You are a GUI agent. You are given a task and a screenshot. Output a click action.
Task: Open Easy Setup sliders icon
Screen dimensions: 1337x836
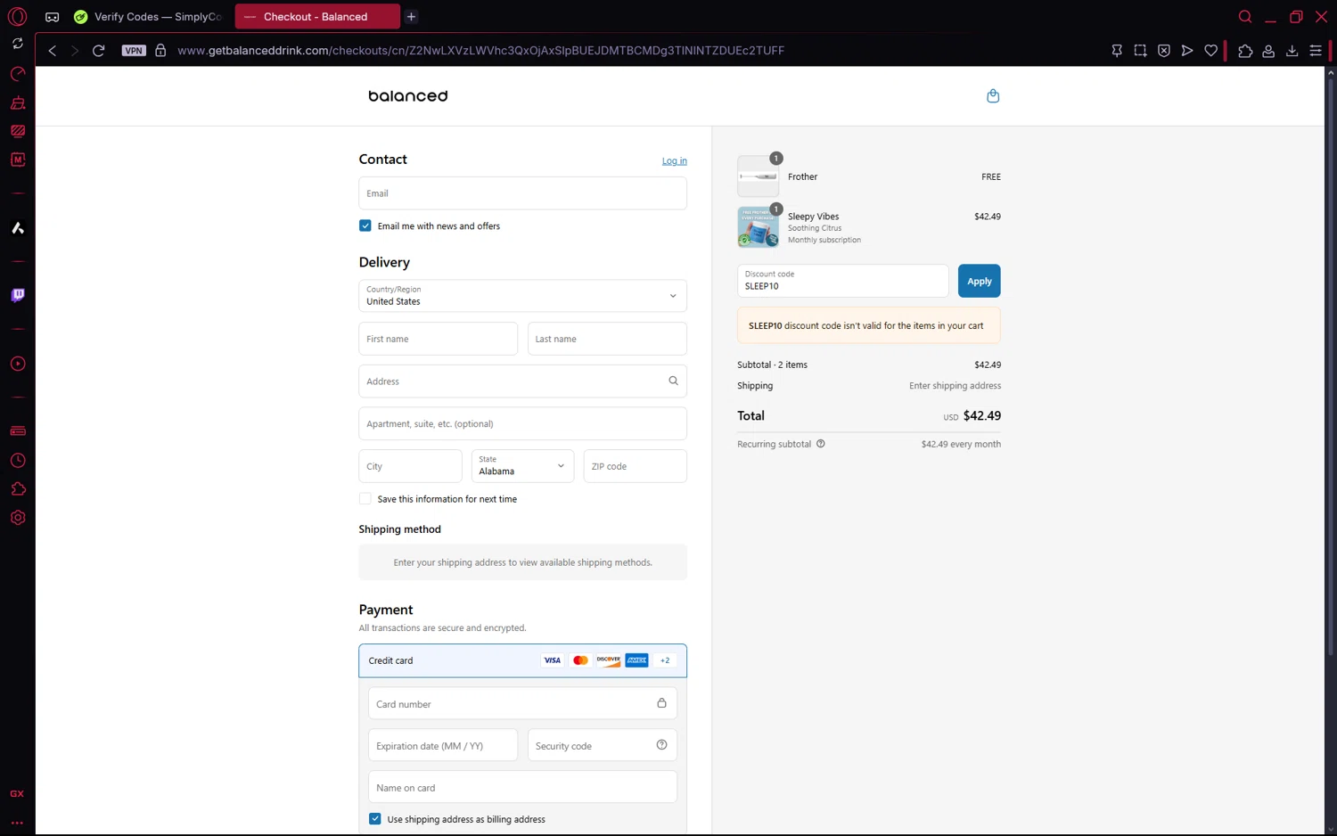tap(1316, 51)
